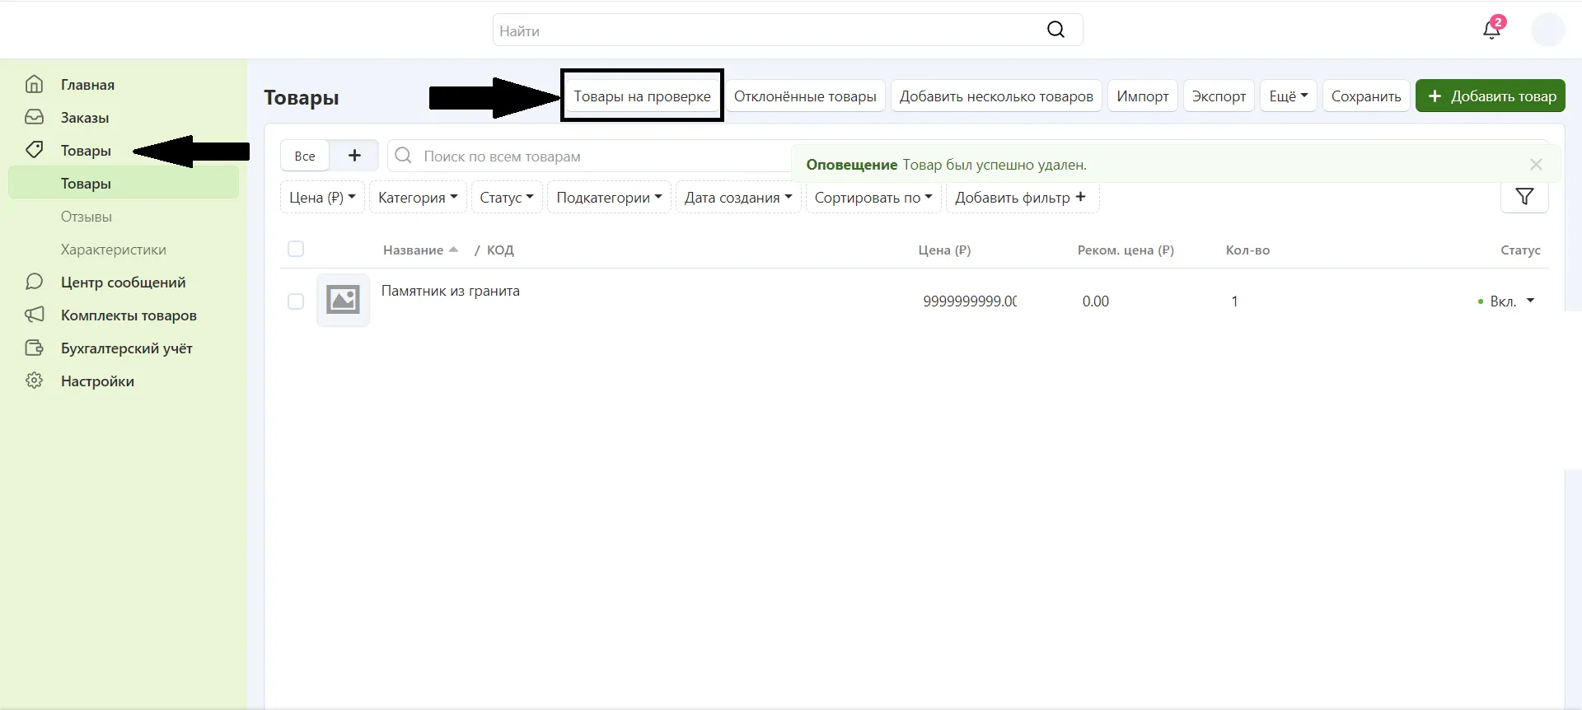Toggle the select-all checkbox in table header
1582x710 pixels.
coord(296,249)
